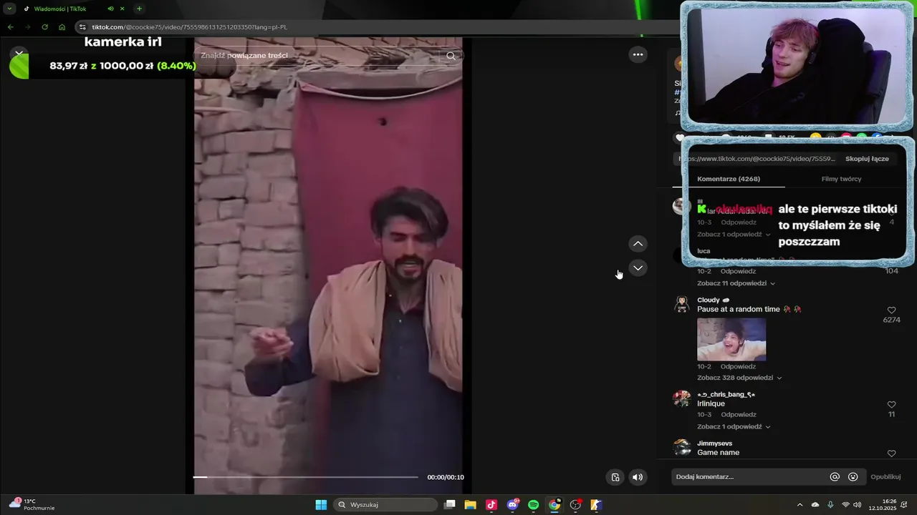Reload the page
The image size is (917, 515).
pos(44,27)
